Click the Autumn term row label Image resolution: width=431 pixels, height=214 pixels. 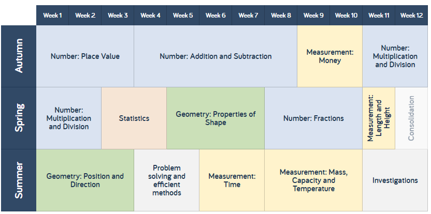(19, 56)
